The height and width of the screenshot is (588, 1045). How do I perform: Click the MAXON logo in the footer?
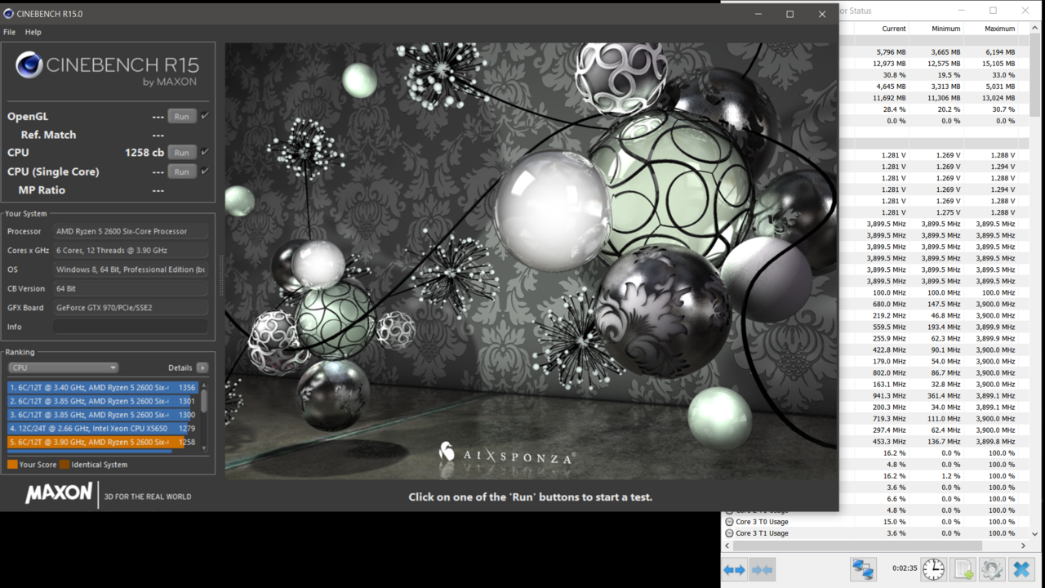pos(59,492)
